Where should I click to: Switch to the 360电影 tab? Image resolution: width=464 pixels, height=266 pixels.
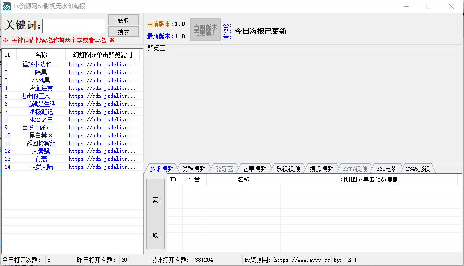[387, 169]
